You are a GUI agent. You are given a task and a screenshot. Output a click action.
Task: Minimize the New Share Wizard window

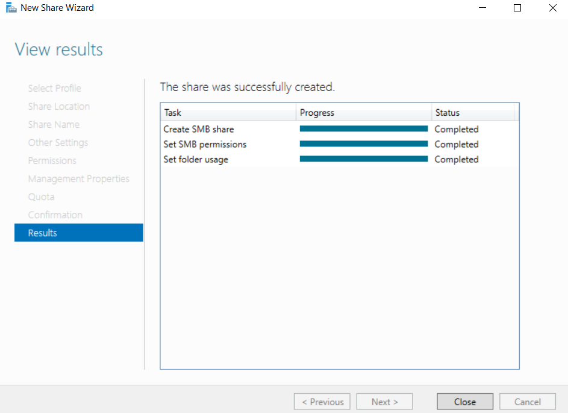pyautogui.click(x=483, y=8)
